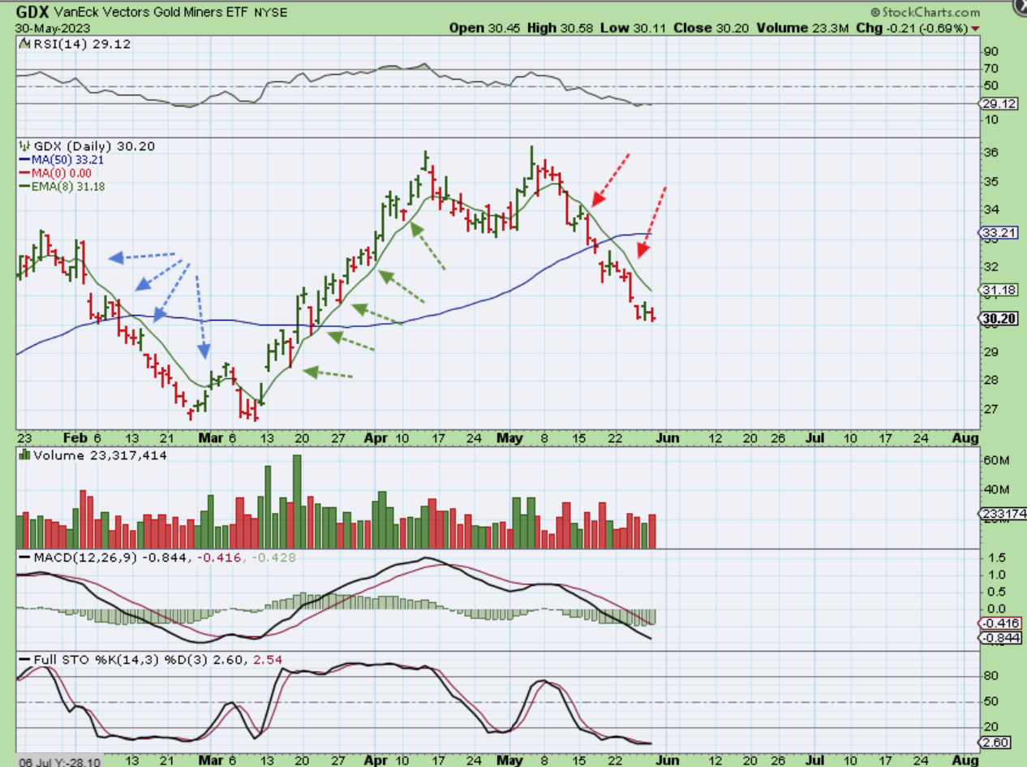Screen dimensions: 1027x767
Task: Click the 36 label on the price axis
Action: pyautogui.click(x=991, y=153)
